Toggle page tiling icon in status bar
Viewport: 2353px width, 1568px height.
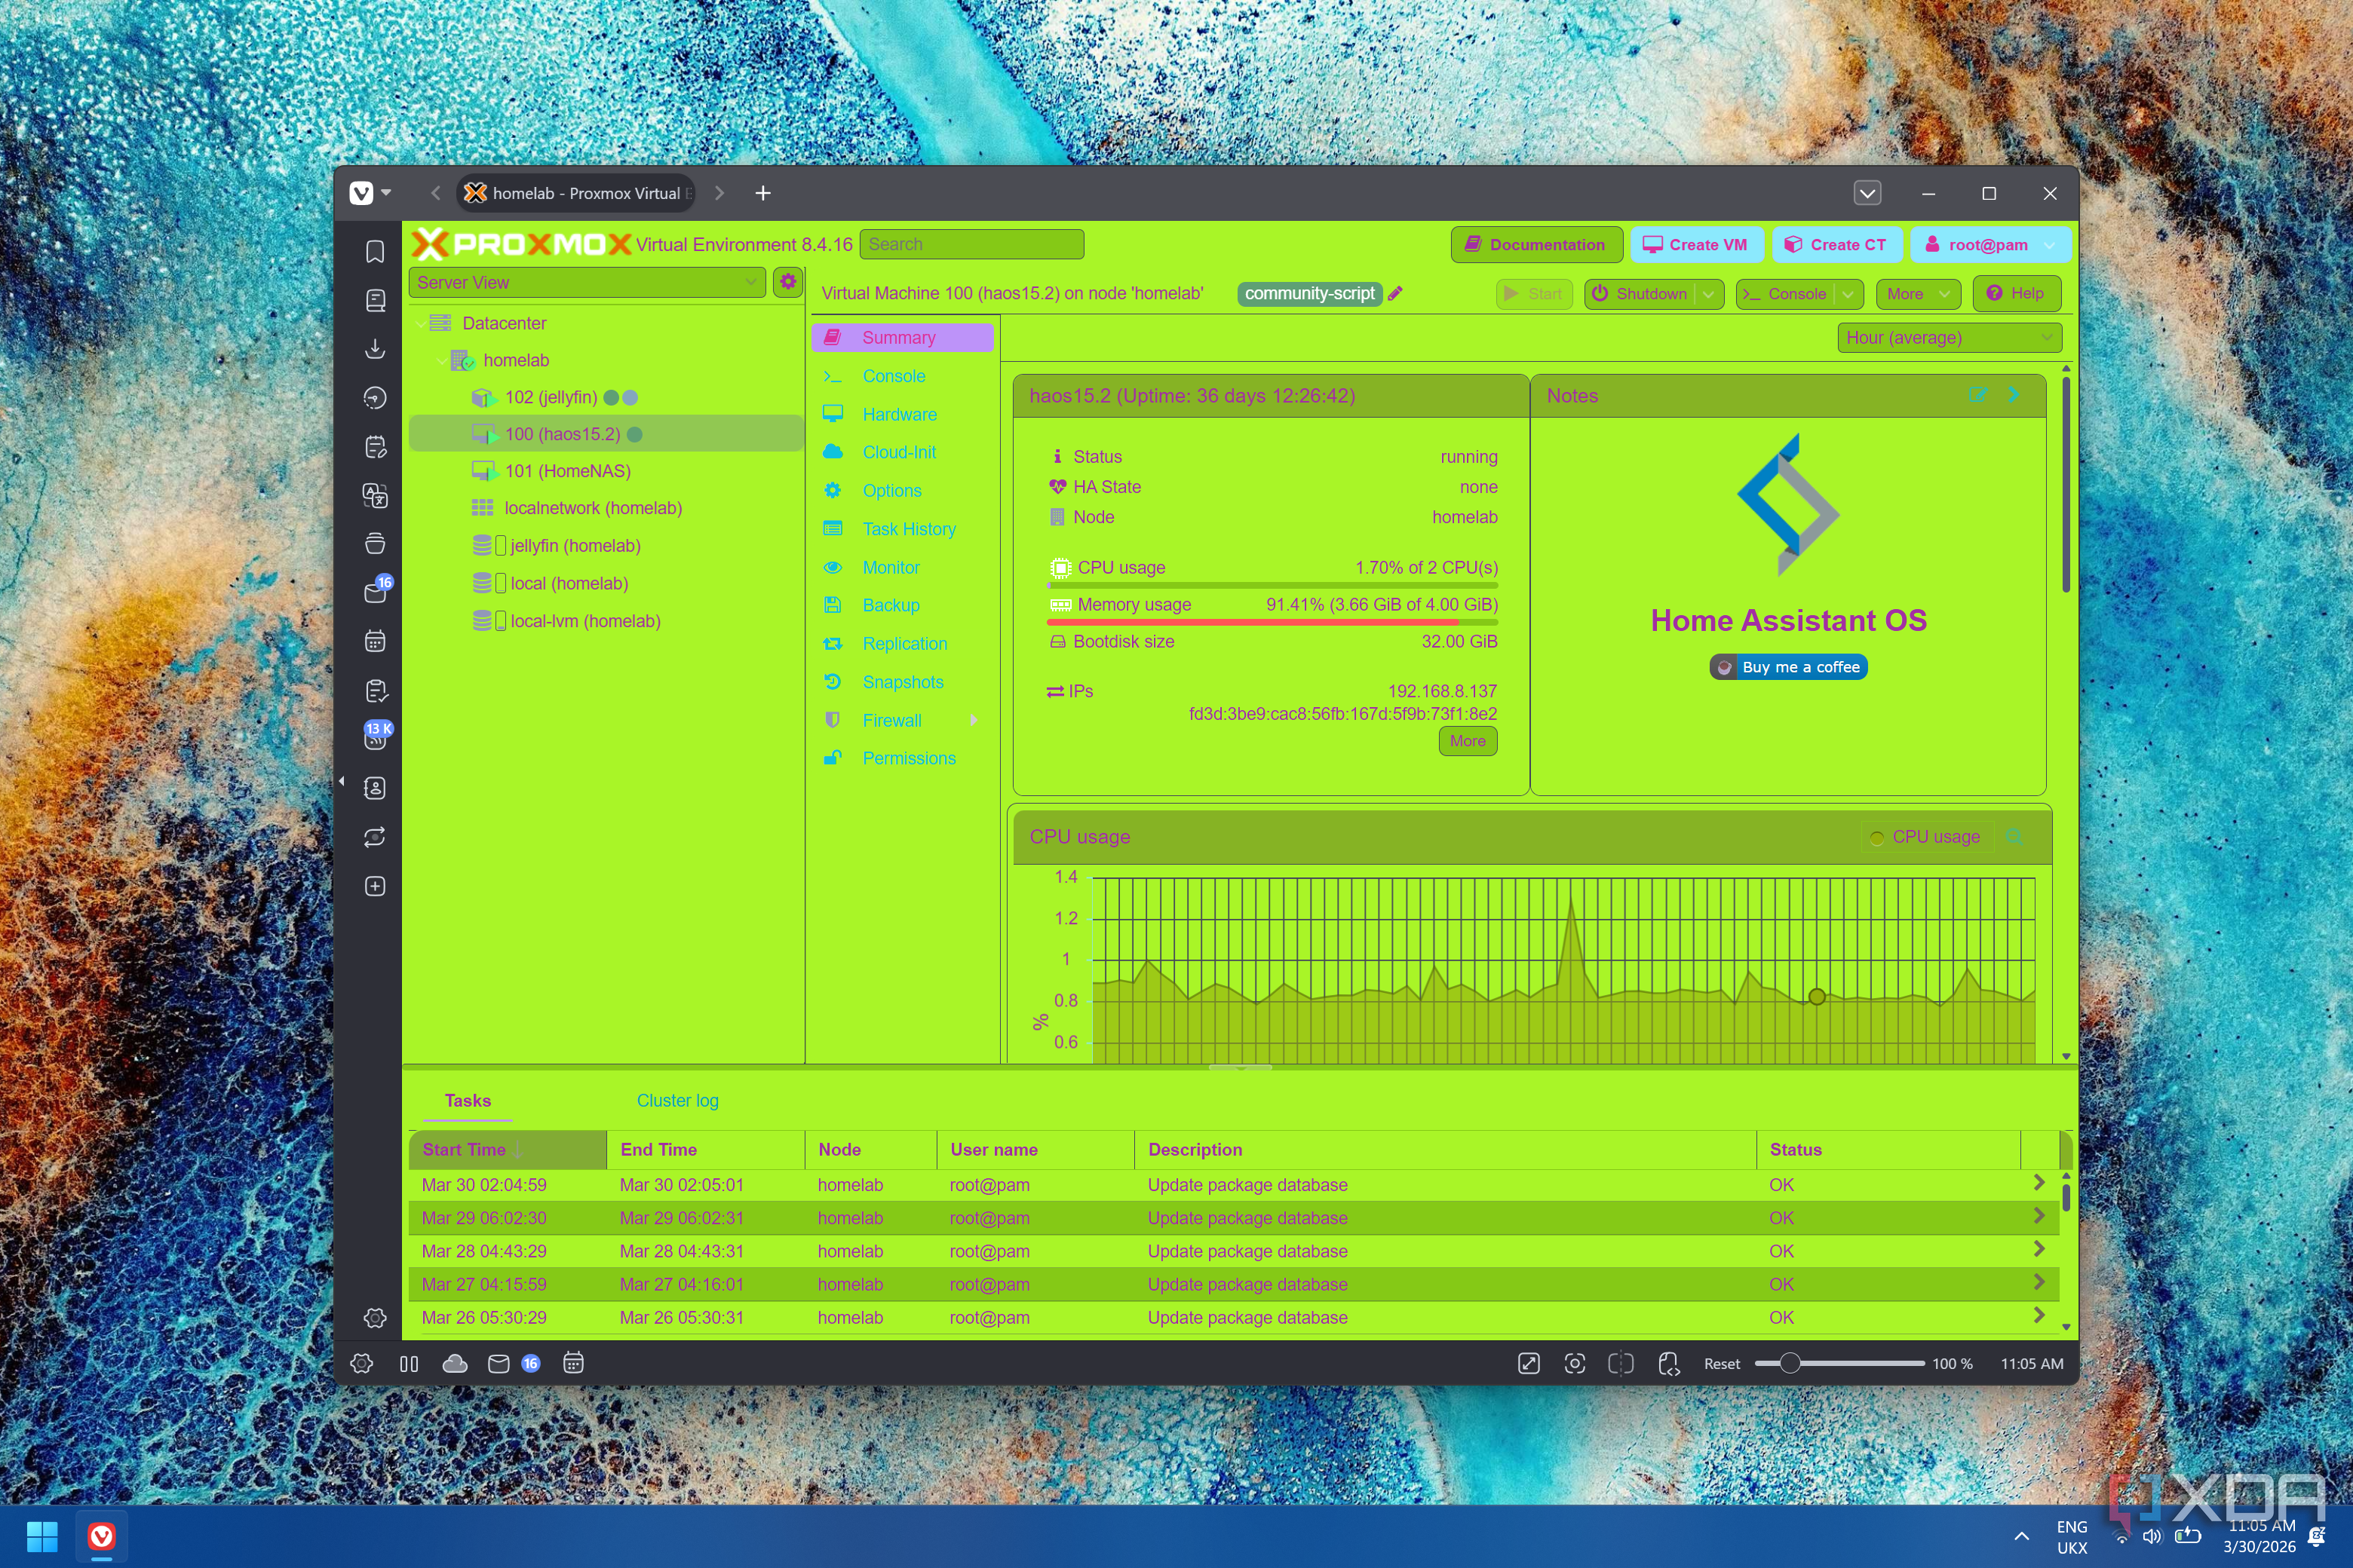coord(1621,1363)
